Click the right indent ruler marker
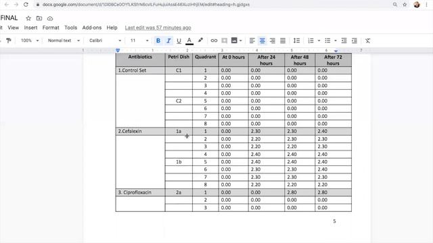This screenshot has width=433, height=243. click(x=336, y=51)
